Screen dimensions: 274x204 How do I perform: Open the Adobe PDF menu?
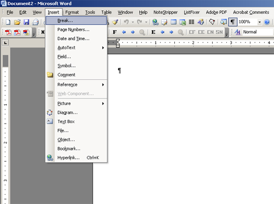(x=216, y=12)
